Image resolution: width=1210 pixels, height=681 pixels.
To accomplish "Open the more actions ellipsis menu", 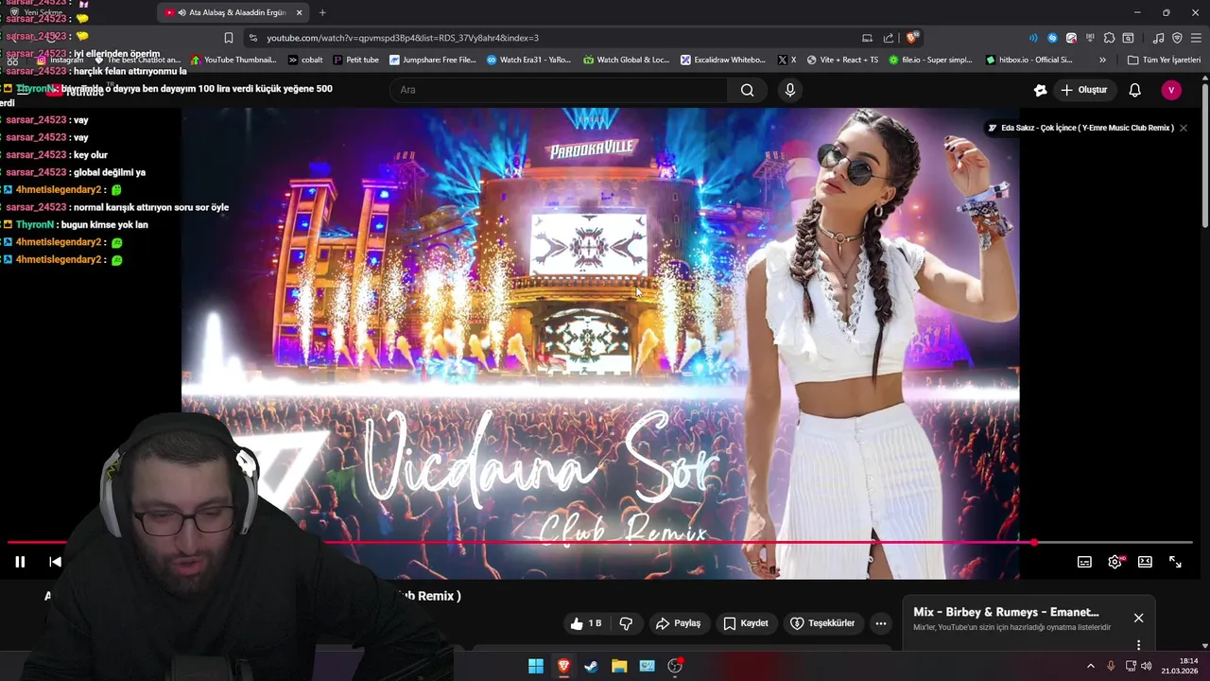I will click(x=881, y=623).
